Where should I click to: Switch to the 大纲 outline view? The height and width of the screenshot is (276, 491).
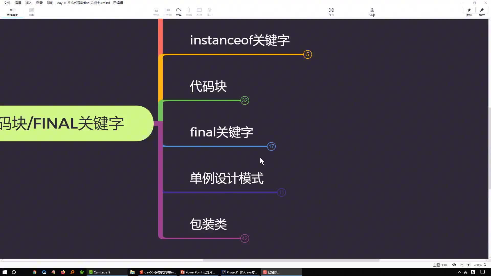pos(31,12)
